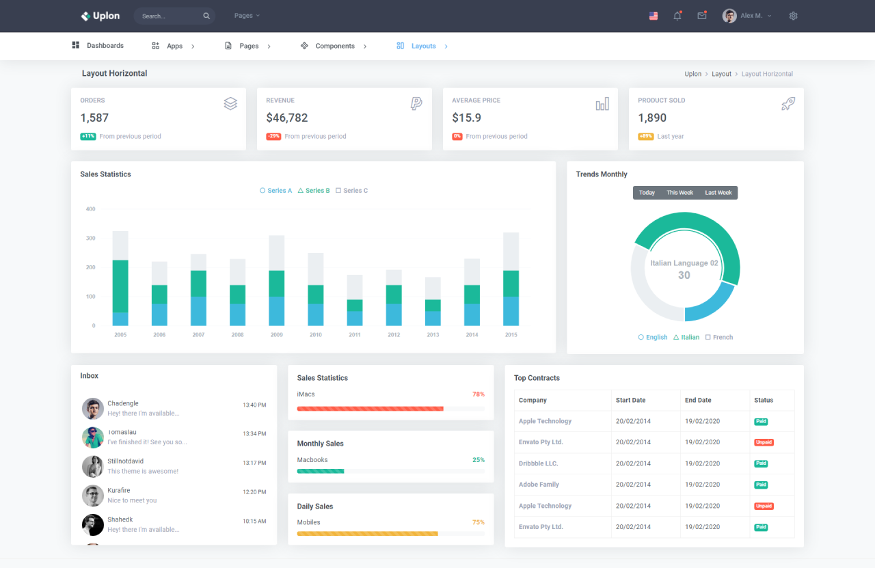Click Stillnotdavid's avatar in Inbox

click(93, 467)
